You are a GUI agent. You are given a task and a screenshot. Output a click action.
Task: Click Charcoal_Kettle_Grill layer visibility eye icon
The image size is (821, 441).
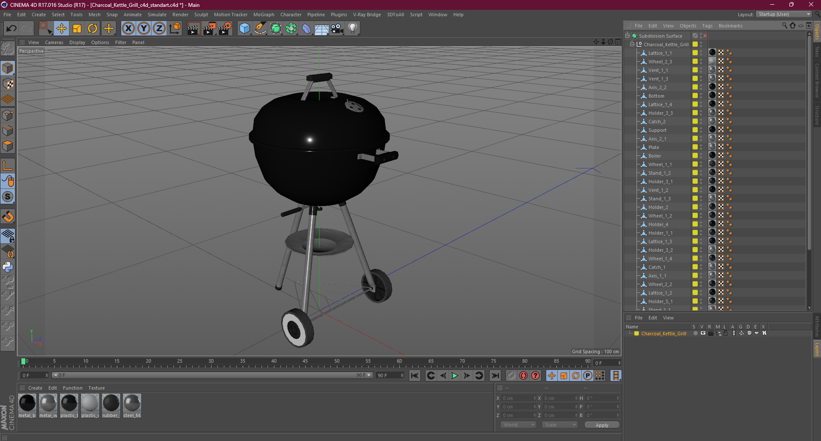[703, 333]
